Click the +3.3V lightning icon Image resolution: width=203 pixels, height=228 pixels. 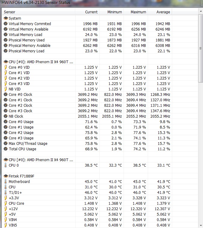pos(5,198)
